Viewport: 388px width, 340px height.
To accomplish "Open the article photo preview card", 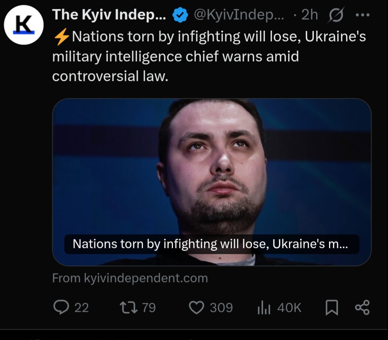I will pyautogui.click(x=212, y=167).
